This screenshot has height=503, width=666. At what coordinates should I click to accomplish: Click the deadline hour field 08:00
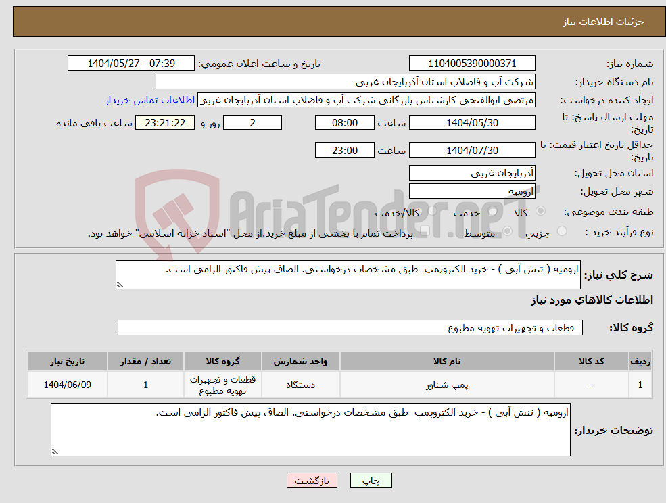tap(344, 123)
